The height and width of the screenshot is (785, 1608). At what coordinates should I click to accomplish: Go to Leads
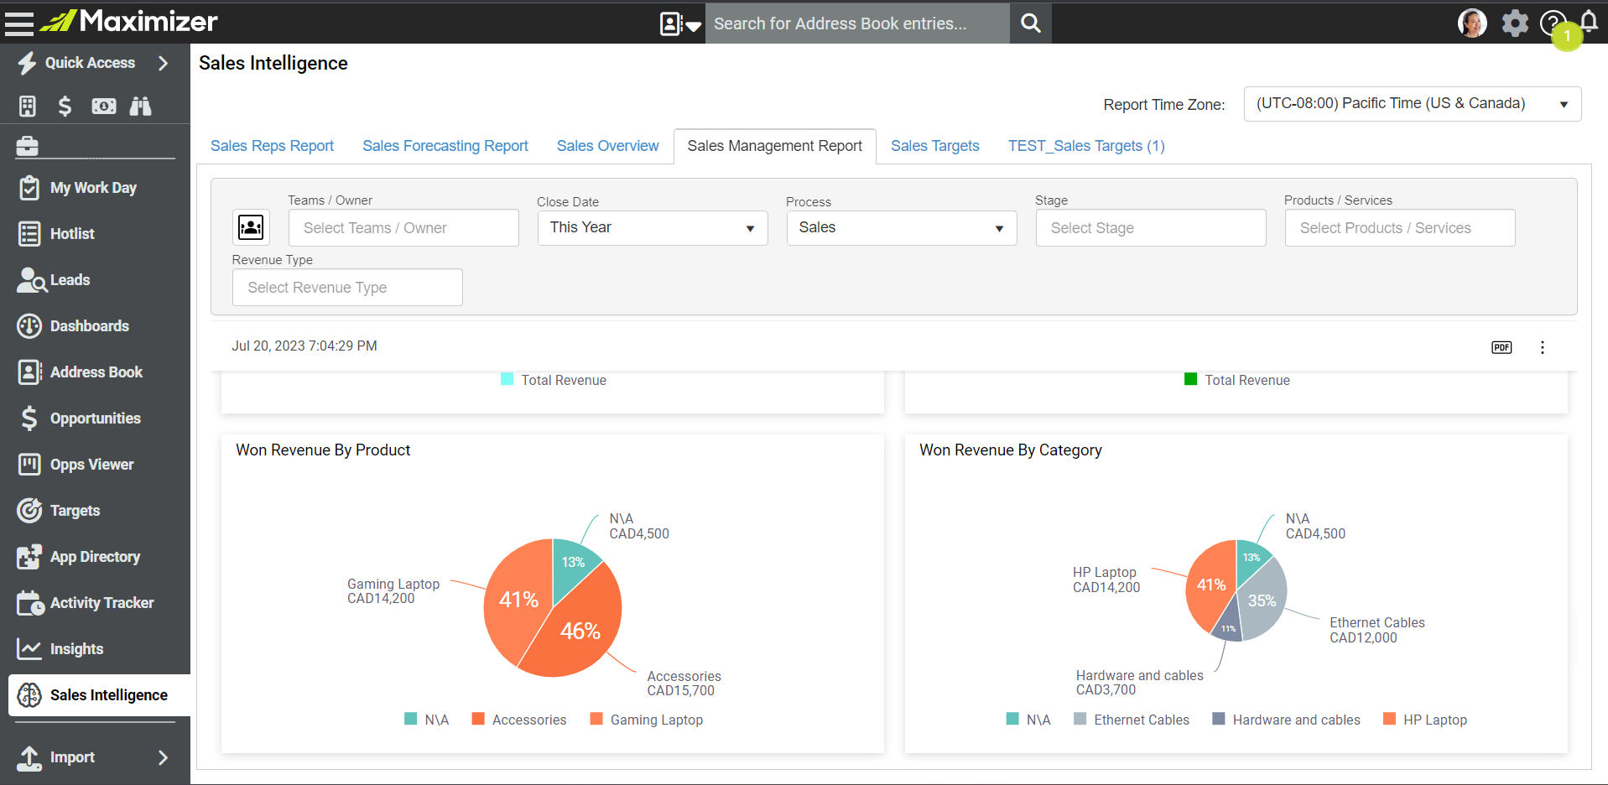[70, 280]
